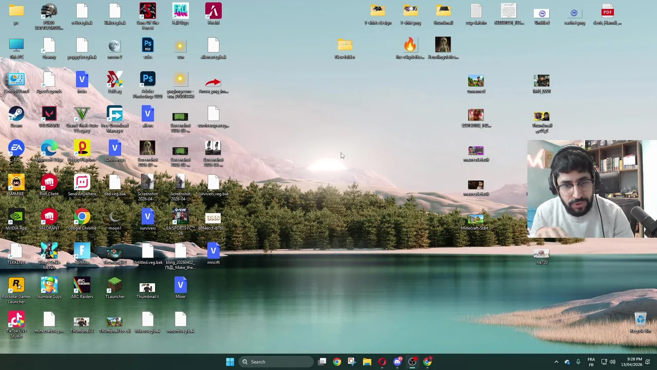Open Discord from the taskbar
The image size is (657, 370).
tap(397, 362)
